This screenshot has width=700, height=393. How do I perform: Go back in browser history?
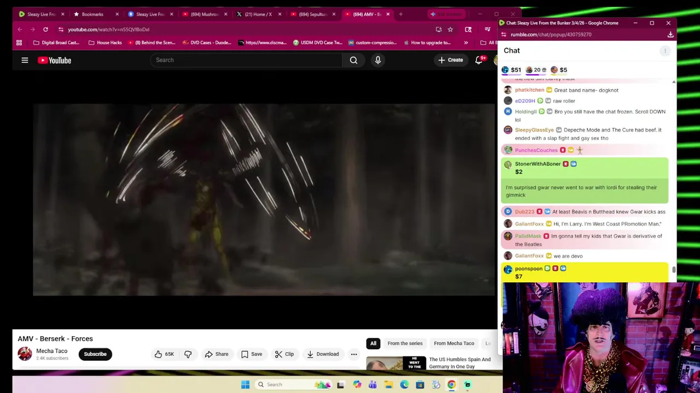point(20,29)
